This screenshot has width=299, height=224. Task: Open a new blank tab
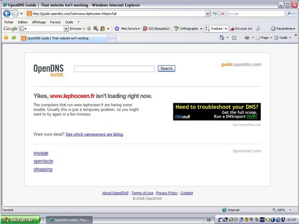pyautogui.click(x=112, y=38)
